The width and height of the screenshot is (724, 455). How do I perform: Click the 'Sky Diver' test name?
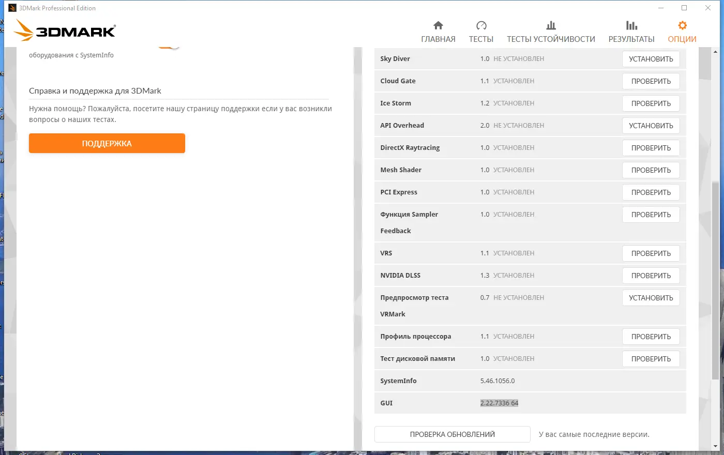pos(395,59)
